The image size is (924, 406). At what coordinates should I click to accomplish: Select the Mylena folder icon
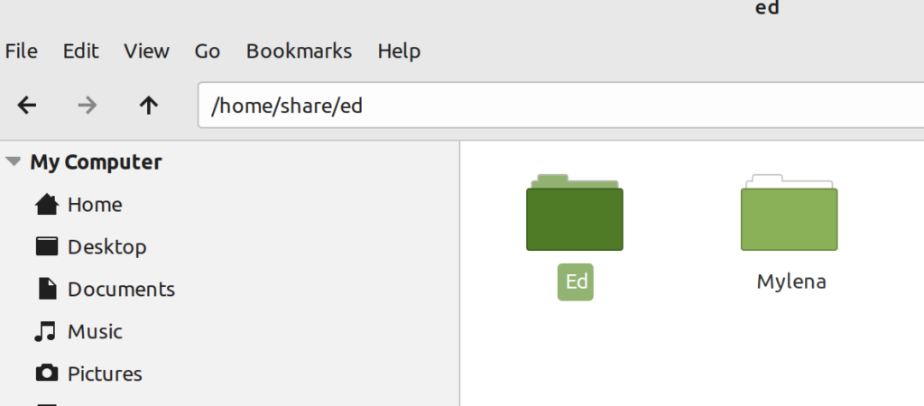(x=789, y=213)
